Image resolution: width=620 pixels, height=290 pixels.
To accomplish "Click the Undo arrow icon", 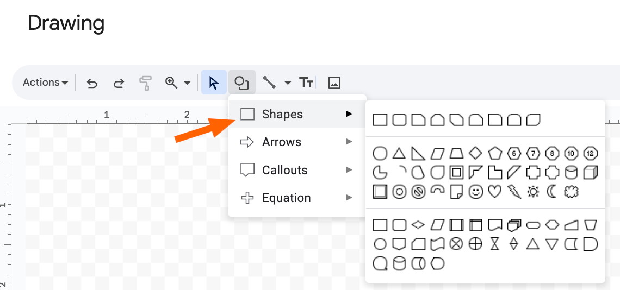I will point(92,83).
